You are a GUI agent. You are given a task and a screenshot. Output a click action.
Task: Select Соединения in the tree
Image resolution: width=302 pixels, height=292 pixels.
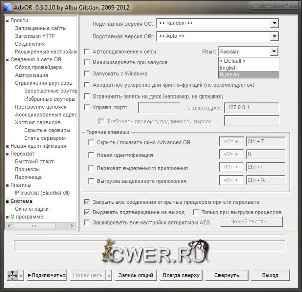coord(30,44)
